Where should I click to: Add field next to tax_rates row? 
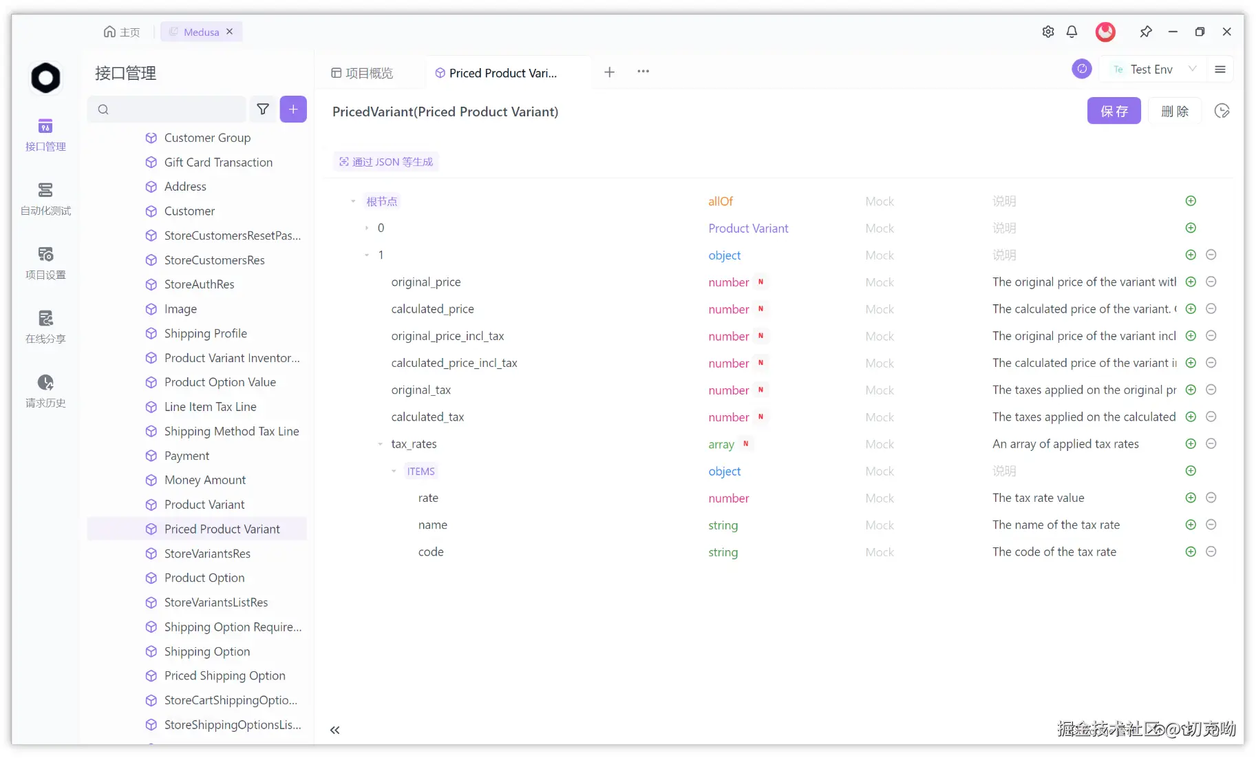(1191, 443)
